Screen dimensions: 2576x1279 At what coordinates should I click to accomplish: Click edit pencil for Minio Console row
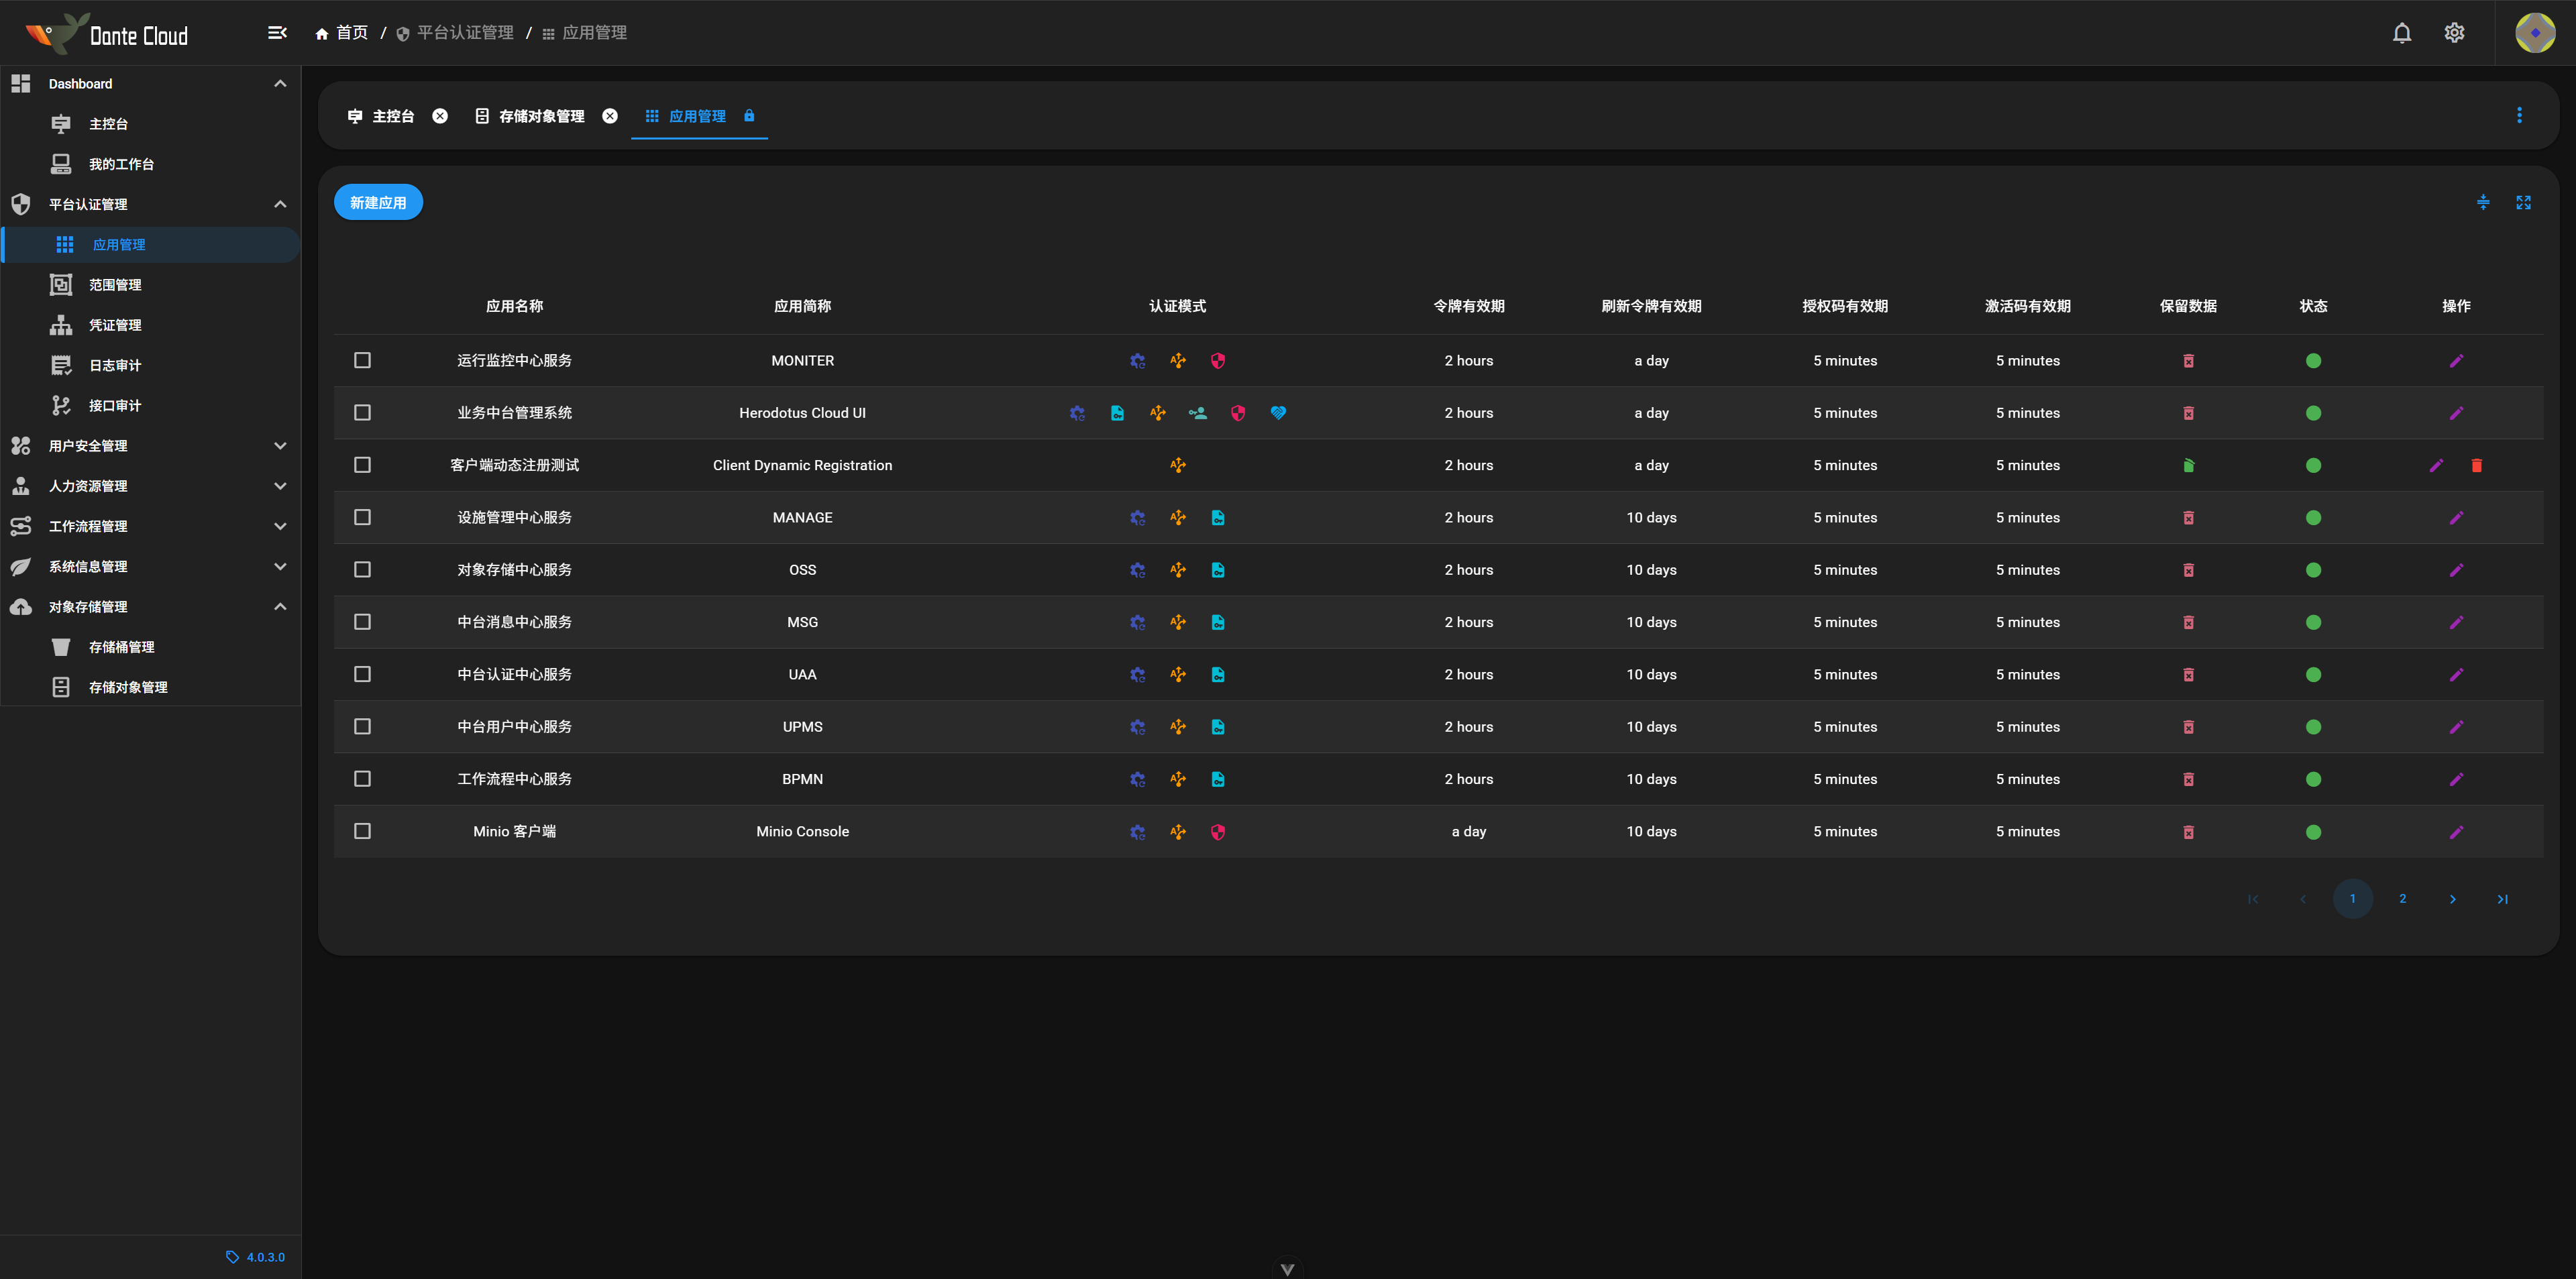pos(2456,832)
